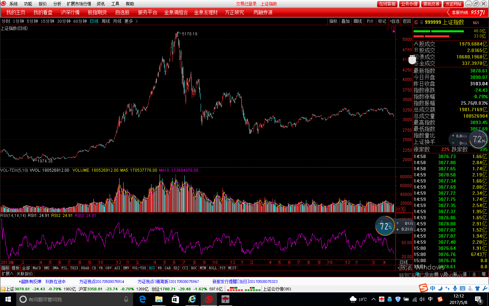The width and height of the screenshot is (489, 306).
Task: Click the 关联报价 tab
Action: point(24,274)
